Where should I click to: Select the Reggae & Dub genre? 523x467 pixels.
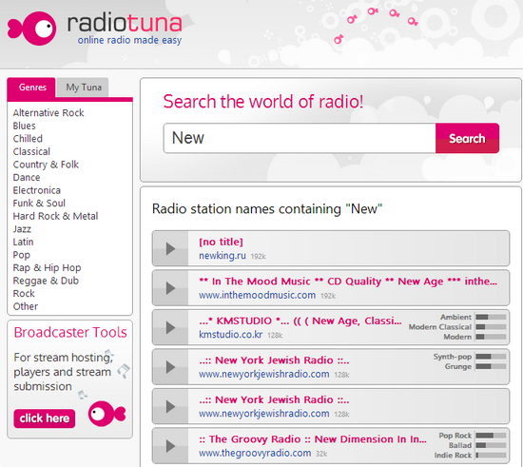(x=46, y=281)
